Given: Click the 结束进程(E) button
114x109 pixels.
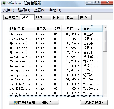Looking at the screenshot, I should 94,103.
